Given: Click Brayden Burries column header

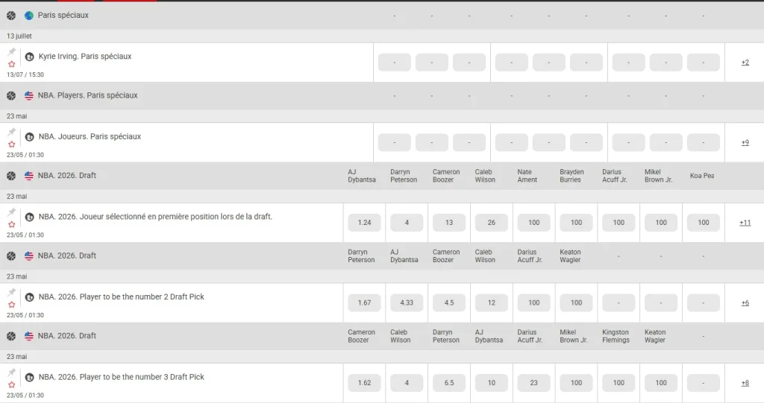Looking at the screenshot, I should [x=572, y=176].
